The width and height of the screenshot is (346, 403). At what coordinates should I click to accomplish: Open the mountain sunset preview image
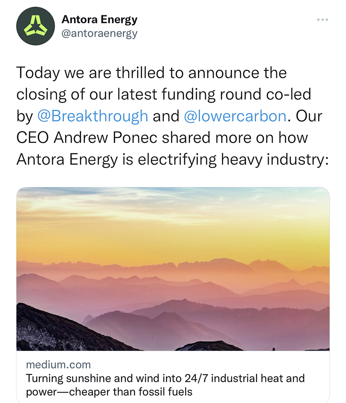[173, 269]
